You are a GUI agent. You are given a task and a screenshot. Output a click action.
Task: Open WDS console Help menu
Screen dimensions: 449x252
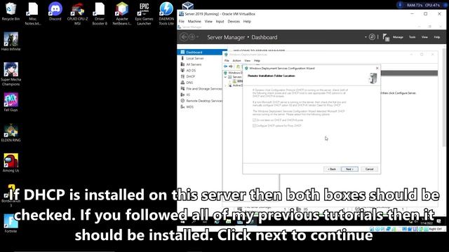click(x=257, y=61)
